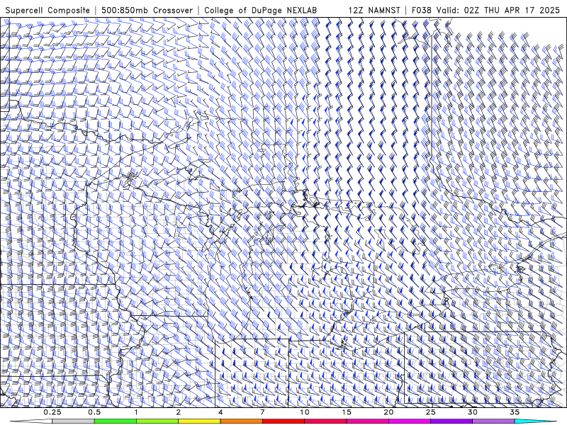The image size is (567, 425).
Task: Select the gray swatch on the color scale
Action: (73, 421)
